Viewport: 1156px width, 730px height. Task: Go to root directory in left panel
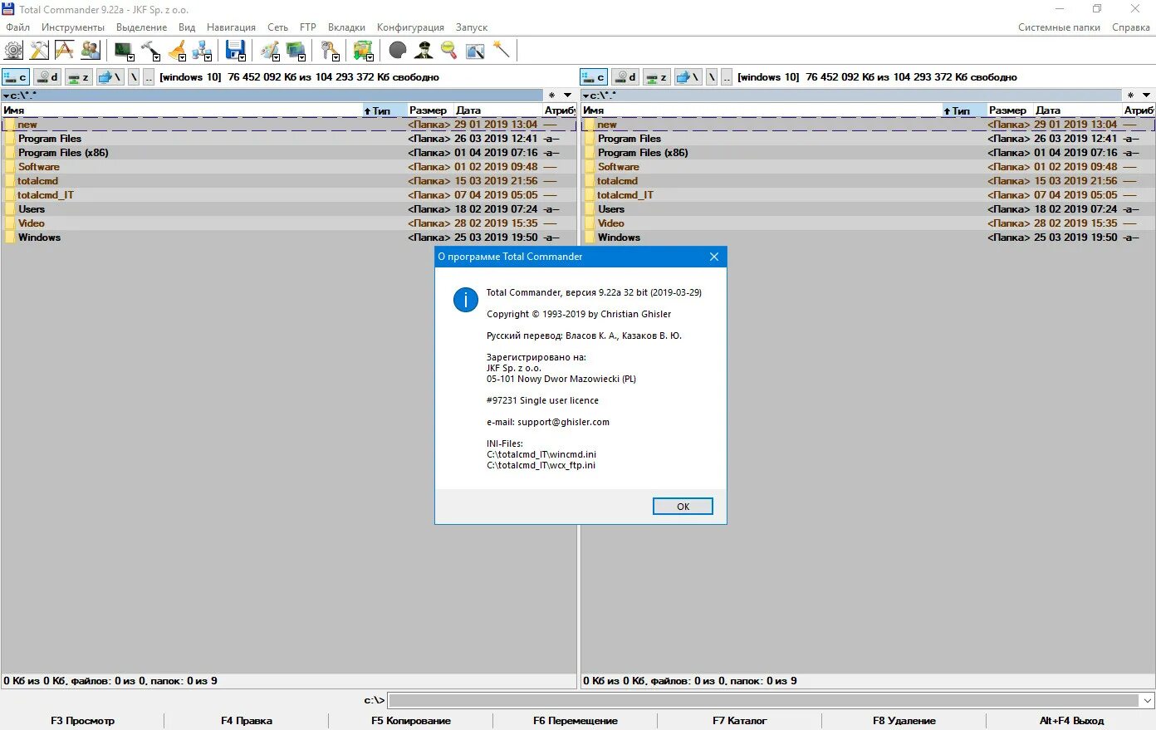coord(133,77)
